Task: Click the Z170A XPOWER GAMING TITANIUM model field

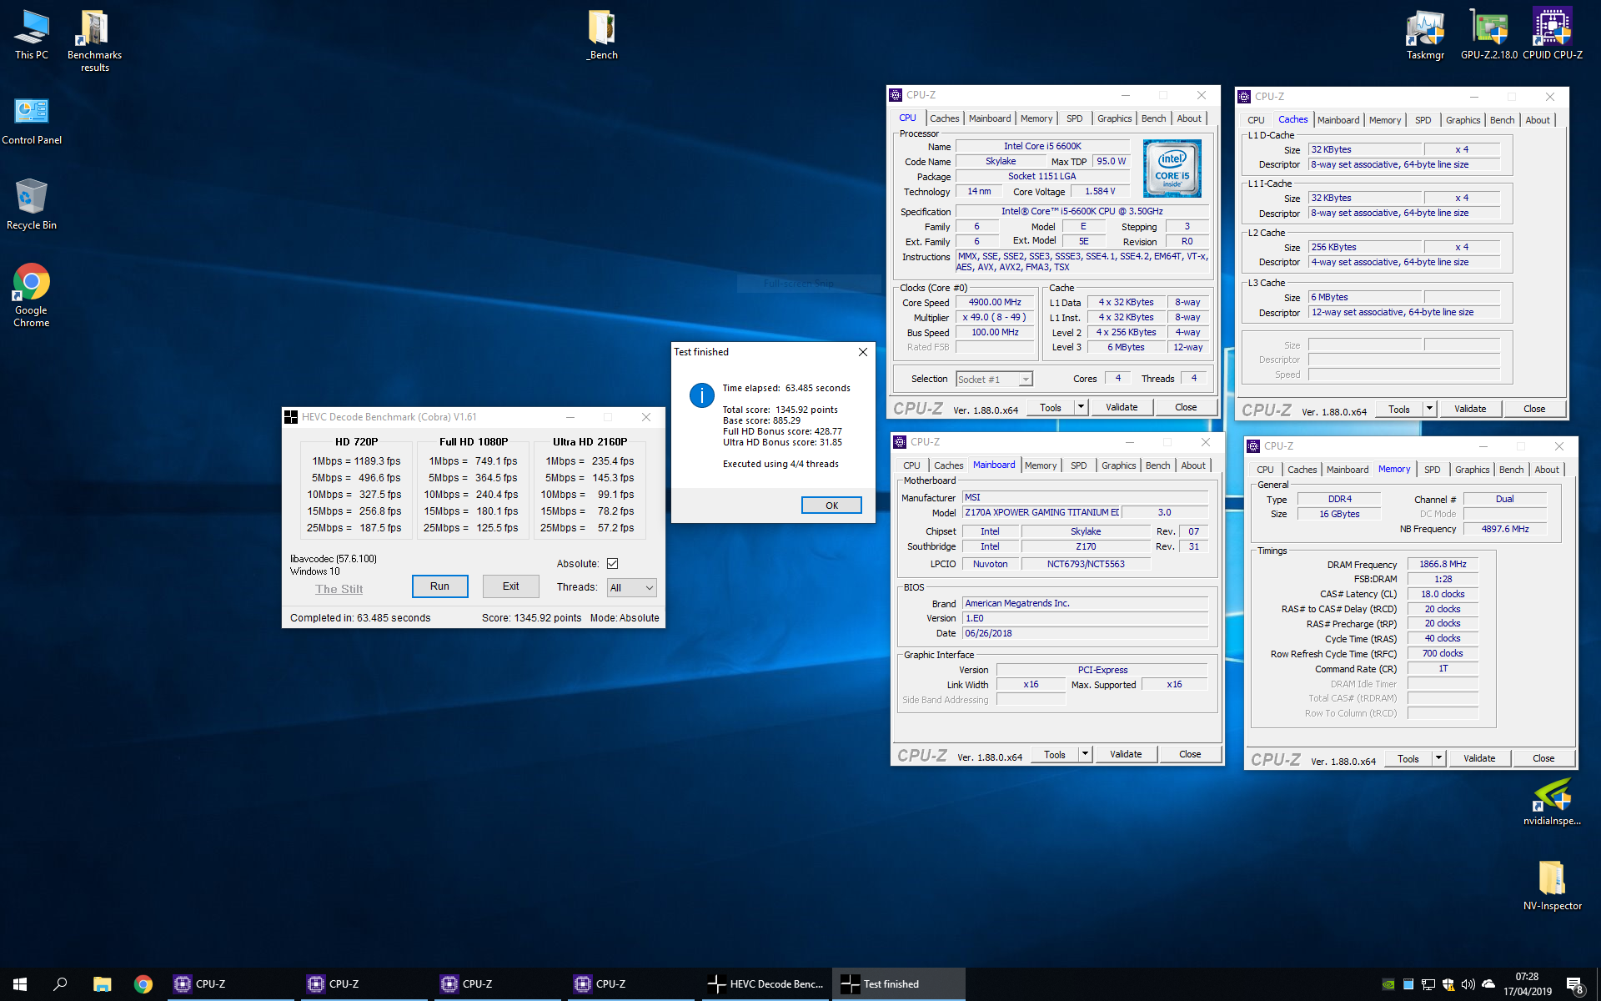Action: pos(1041,512)
